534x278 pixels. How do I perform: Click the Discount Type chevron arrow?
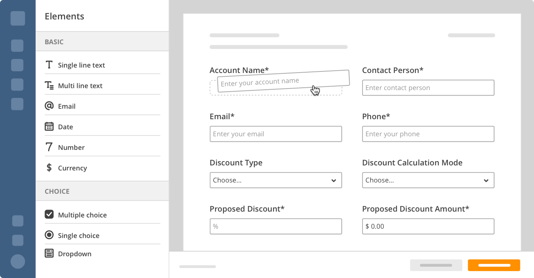(333, 181)
